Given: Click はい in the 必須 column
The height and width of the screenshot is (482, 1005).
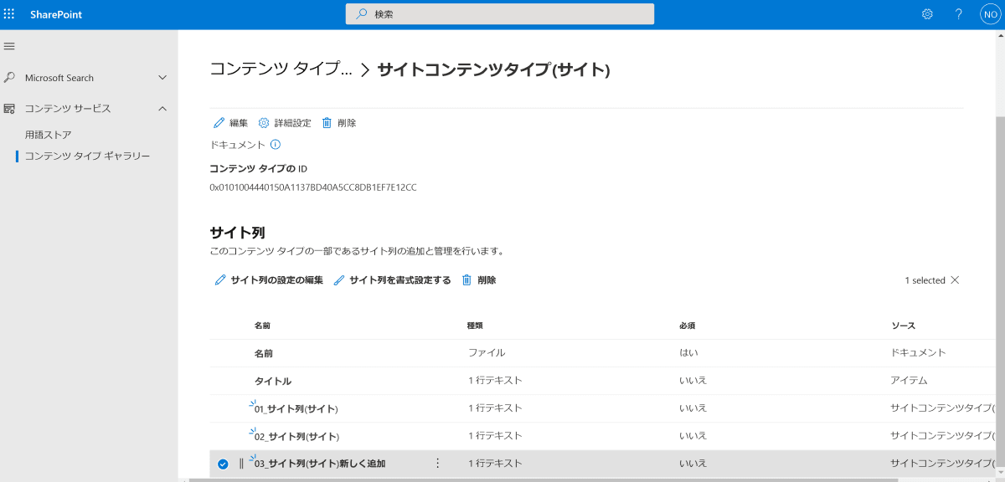Looking at the screenshot, I should [x=688, y=353].
